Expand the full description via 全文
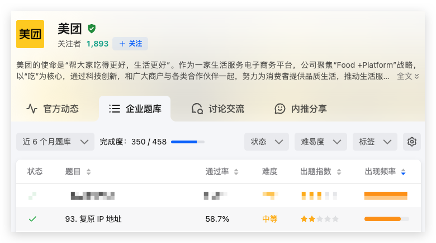Screen dimensions: 436x243 coord(407,76)
